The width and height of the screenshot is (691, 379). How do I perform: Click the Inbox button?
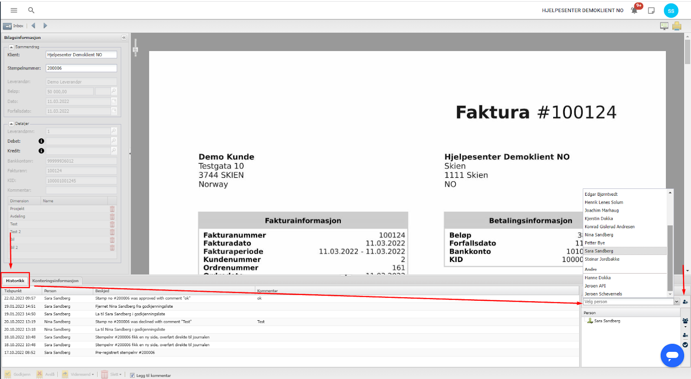[x=13, y=26]
